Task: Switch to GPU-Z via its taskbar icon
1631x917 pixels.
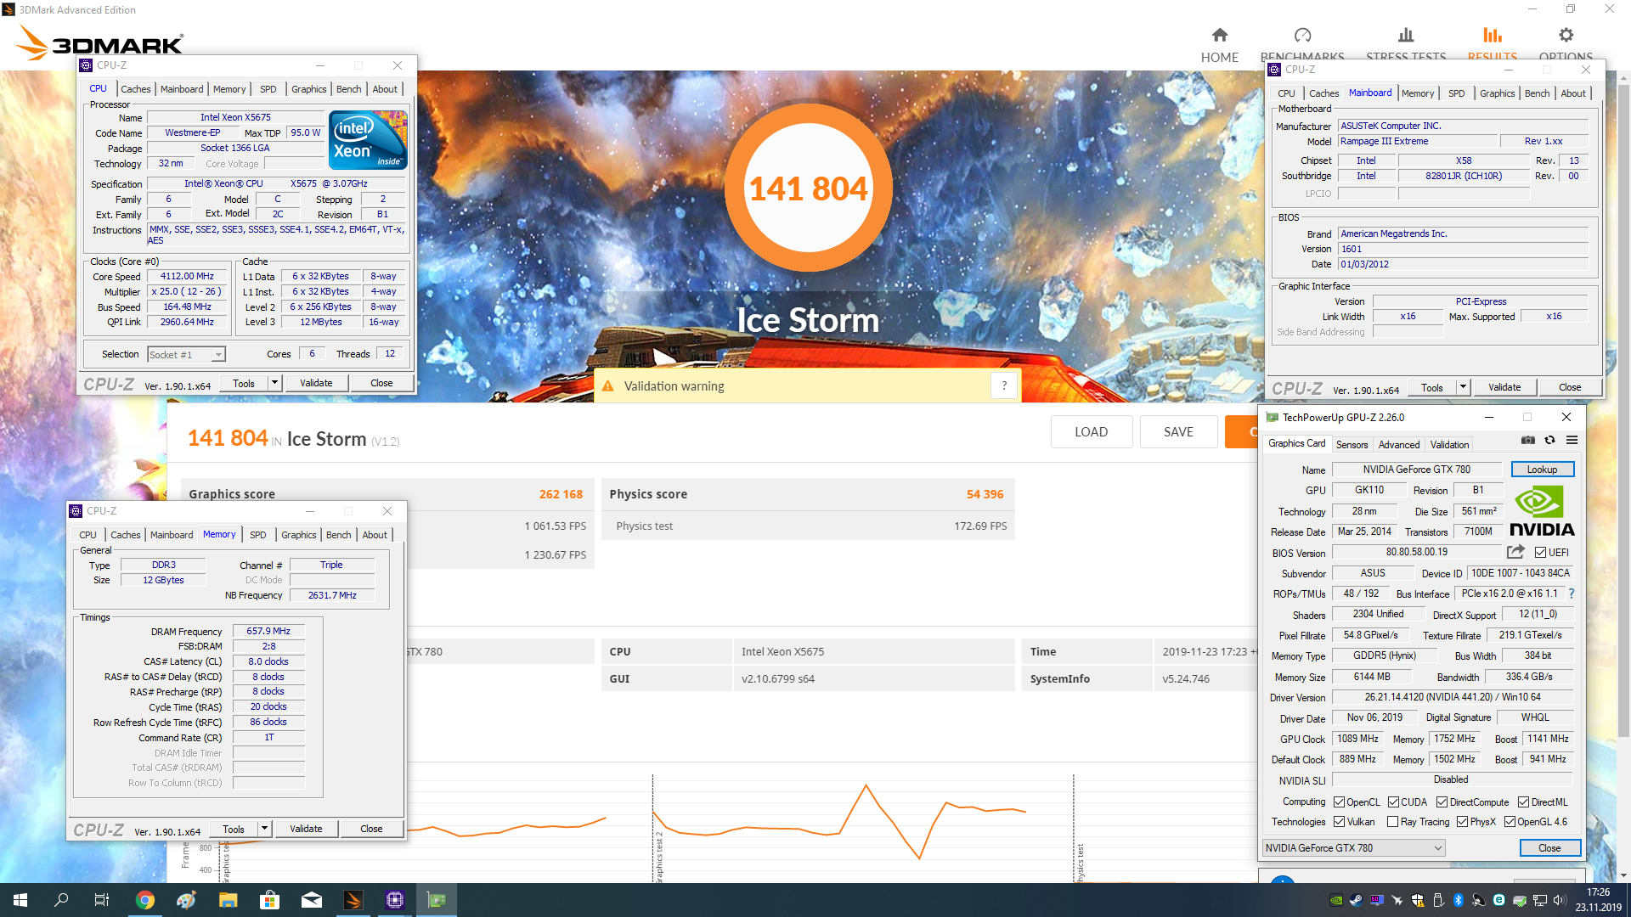Action: (437, 900)
